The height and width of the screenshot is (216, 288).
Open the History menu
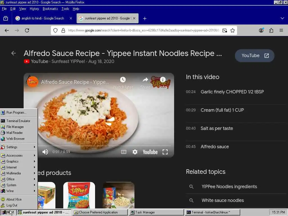pos(34,9)
